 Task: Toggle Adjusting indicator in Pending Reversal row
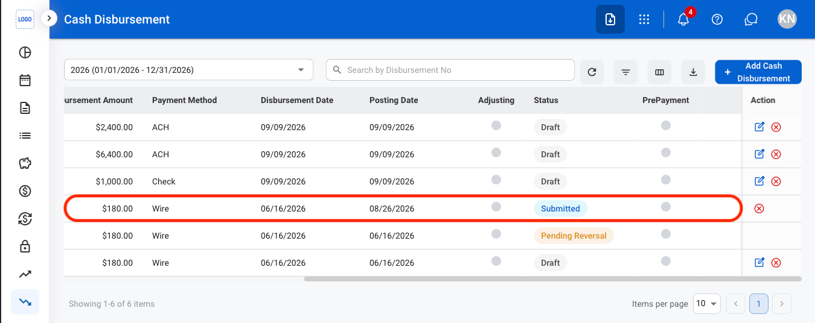click(x=496, y=234)
